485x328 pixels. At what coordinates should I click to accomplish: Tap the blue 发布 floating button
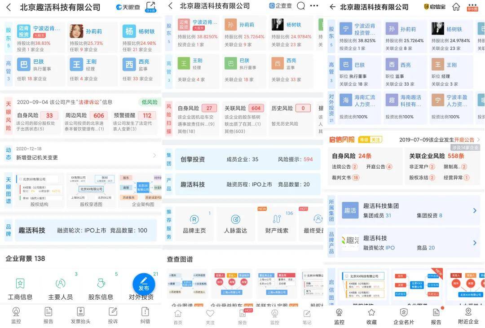[x=144, y=284]
